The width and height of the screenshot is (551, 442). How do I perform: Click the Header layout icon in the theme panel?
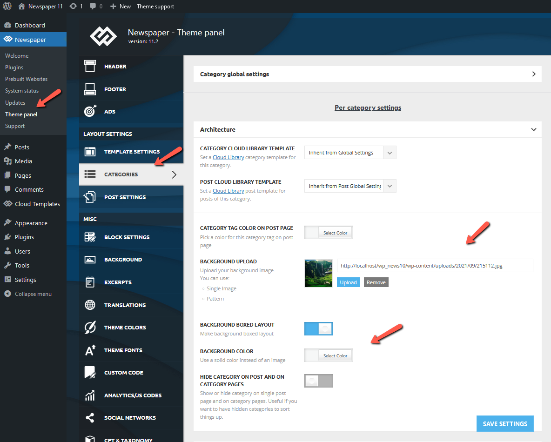click(90, 66)
